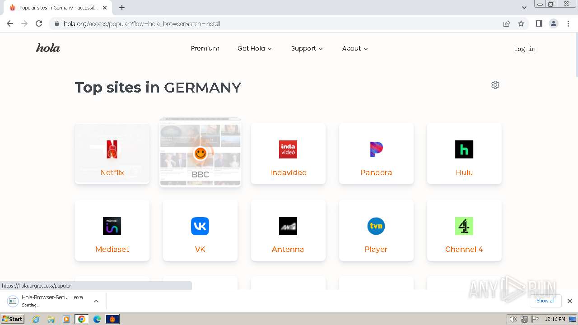The height and width of the screenshot is (325, 578).
Task: Open the Pandora logo icon
Action: pos(376,149)
